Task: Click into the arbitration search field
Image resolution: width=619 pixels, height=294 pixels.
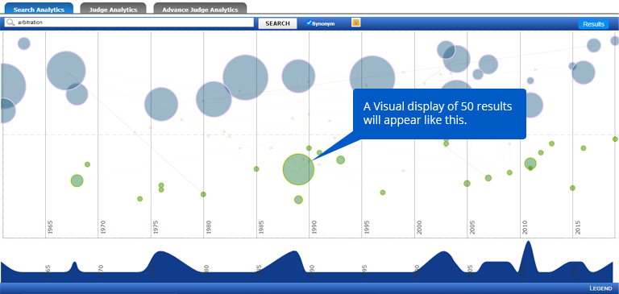Action: point(129,23)
